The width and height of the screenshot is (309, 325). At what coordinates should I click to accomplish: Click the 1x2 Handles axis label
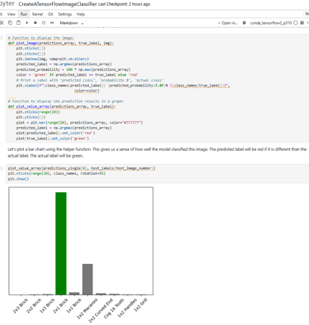(x=127, y=308)
